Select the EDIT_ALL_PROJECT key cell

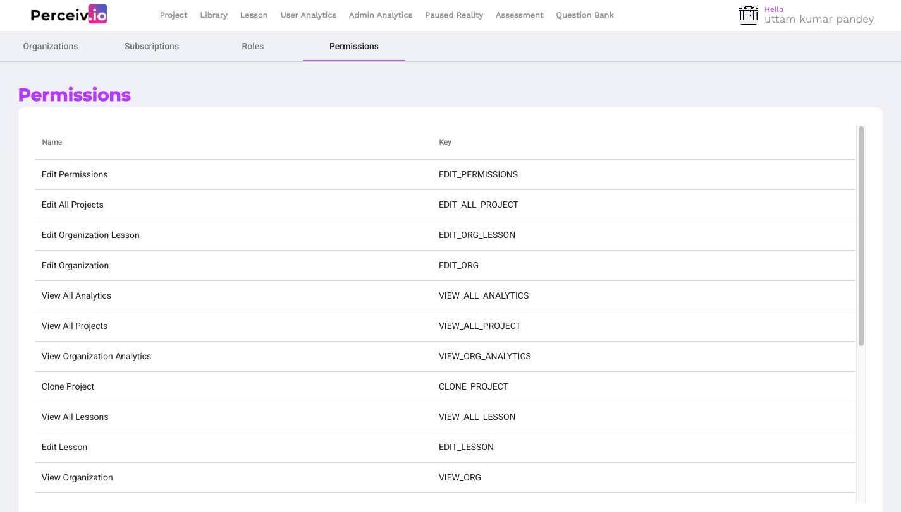pos(479,205)
